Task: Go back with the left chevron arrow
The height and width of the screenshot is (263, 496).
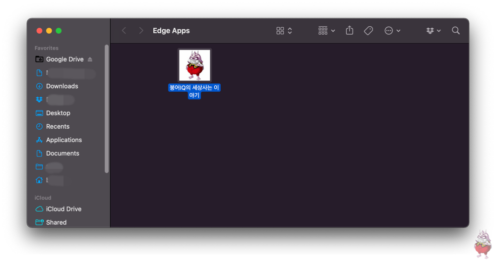Action: [124, 31]
